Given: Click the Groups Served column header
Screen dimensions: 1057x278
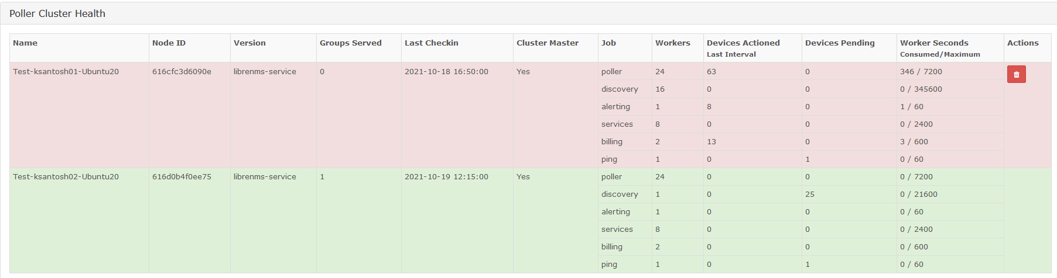Looking at the screenshot, I should click(x=350, y=43).
